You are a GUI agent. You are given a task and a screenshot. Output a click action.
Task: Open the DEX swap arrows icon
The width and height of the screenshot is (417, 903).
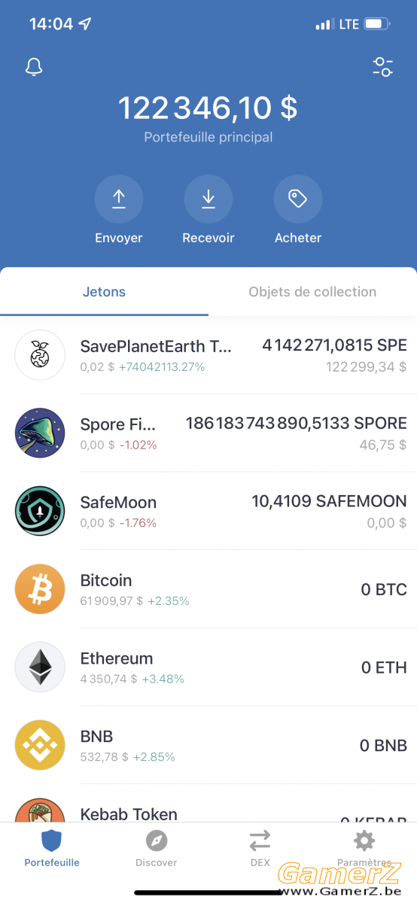coord(260,841)
